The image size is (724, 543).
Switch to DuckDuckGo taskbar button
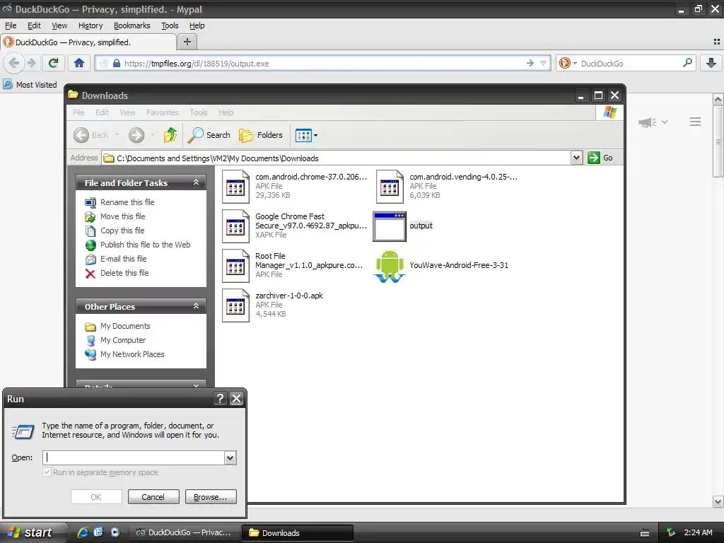tap(184, 532)
